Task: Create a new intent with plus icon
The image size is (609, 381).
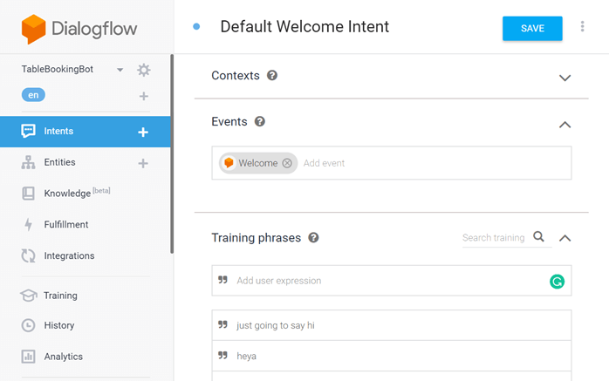Action: click(143, 133)
